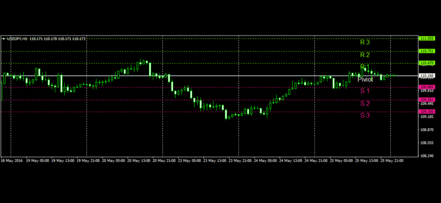Screen dimensions: 441x203
Task: Click the green 110.470 price tag
Action: (427, 63)
